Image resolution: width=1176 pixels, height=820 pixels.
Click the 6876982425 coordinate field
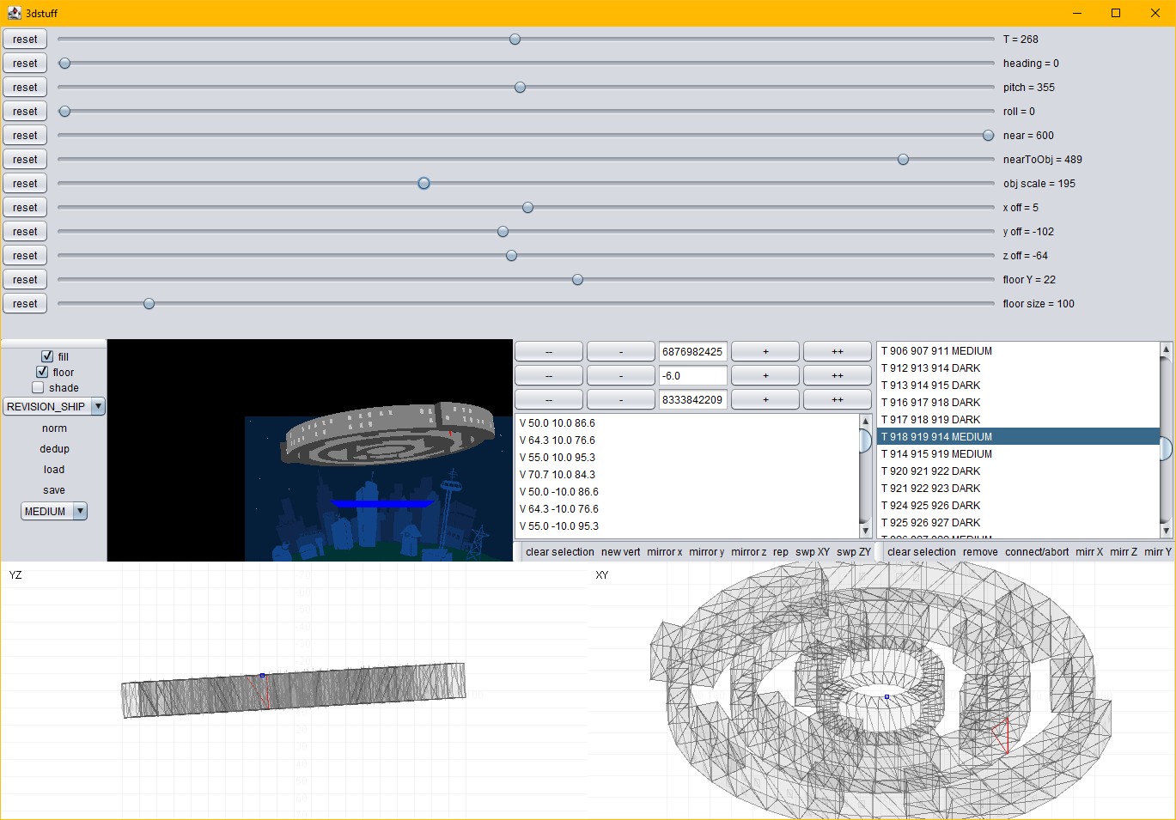[692, 352]
